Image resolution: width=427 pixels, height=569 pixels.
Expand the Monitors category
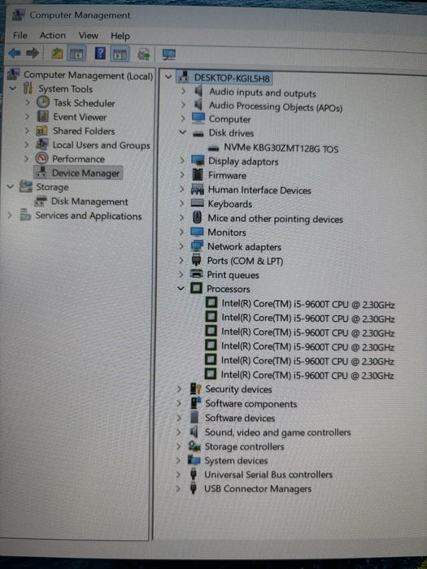(181, 232)
